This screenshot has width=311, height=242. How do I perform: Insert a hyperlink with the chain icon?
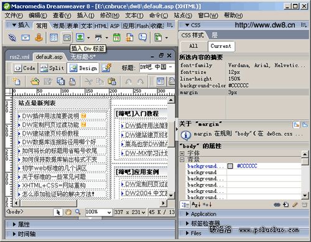12,37
